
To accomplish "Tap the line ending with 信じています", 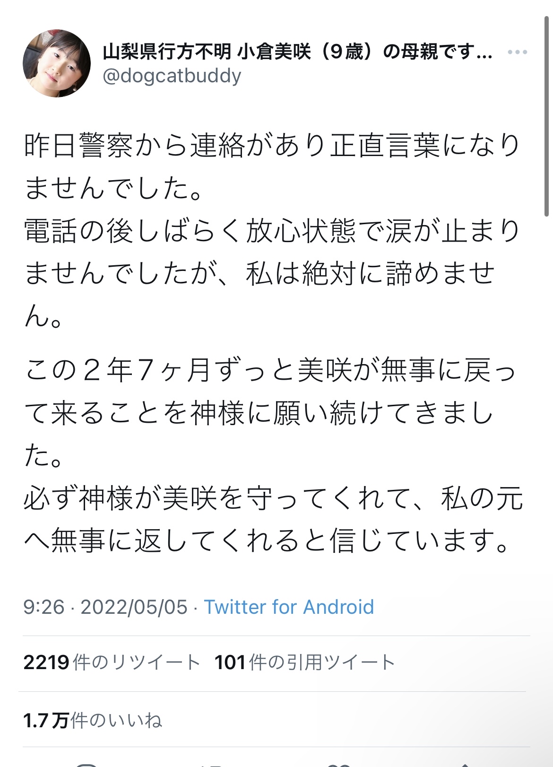I will pos(267,540).
